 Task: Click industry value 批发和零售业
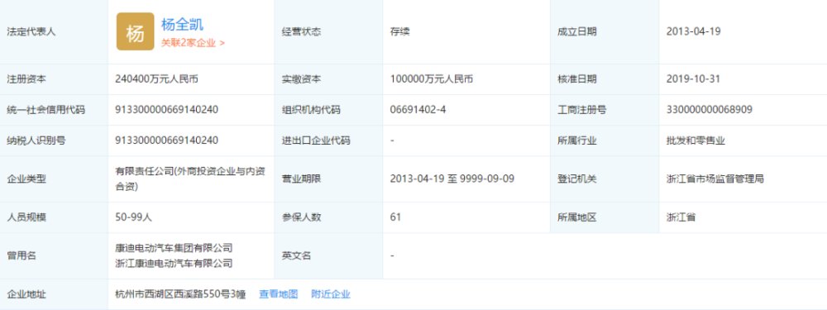click(x=696, y=141)
